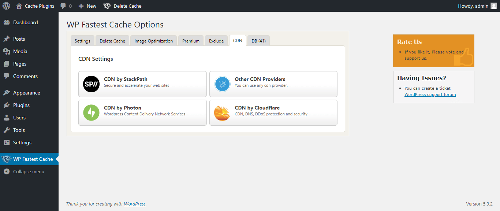Click the New label in admin bar
Screen dimensions: 500x211
pos(92,6)
